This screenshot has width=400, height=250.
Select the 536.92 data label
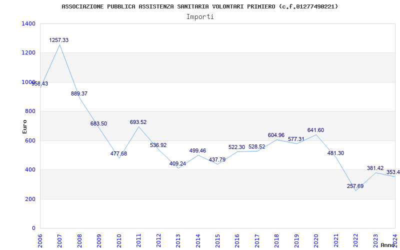coord(158,145)
